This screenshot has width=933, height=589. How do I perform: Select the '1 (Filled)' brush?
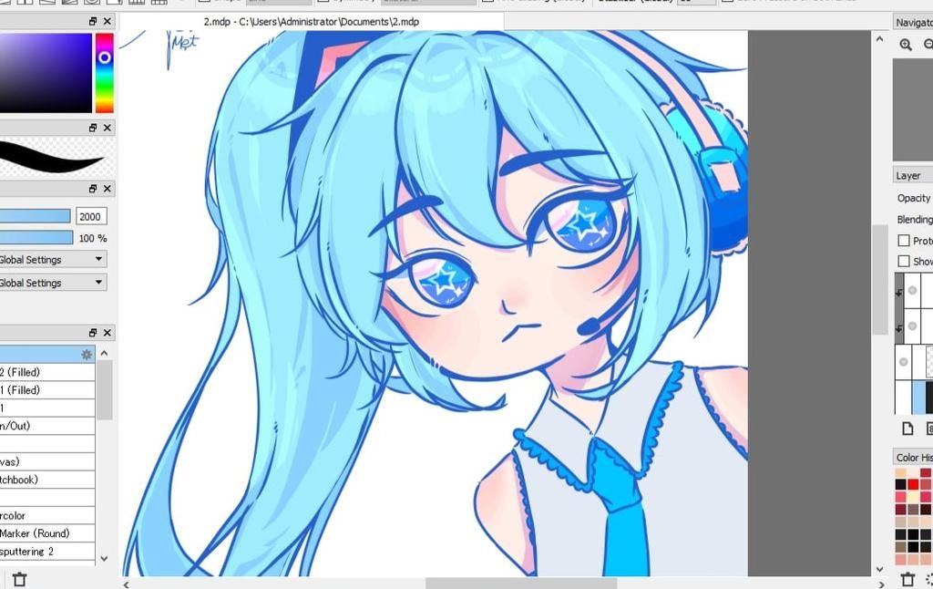pos(47,390)
